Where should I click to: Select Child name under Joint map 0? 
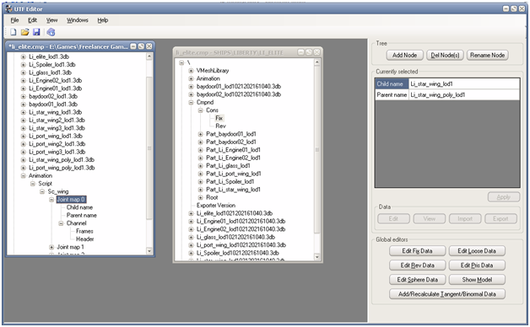pyautogui.click(x=79, y=207)
